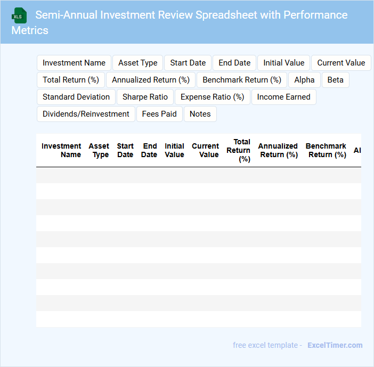The height and width of the screenshot is (367, 374).
Task: Click the End Date column header
Action: (x=149, y=150)
